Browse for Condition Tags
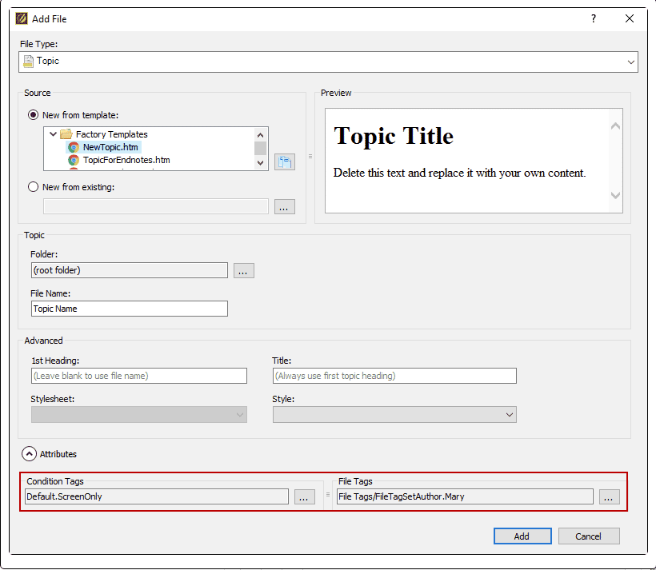This screenshot has width=656, height=570. coord(305,496)
